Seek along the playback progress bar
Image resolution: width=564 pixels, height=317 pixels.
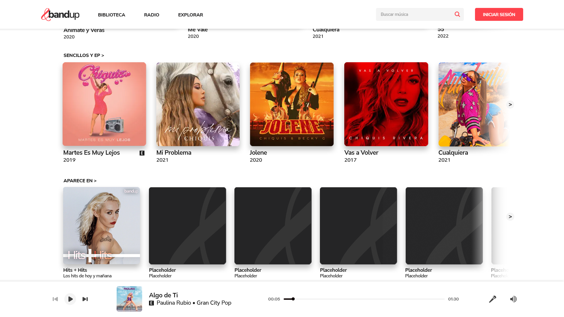364,299
